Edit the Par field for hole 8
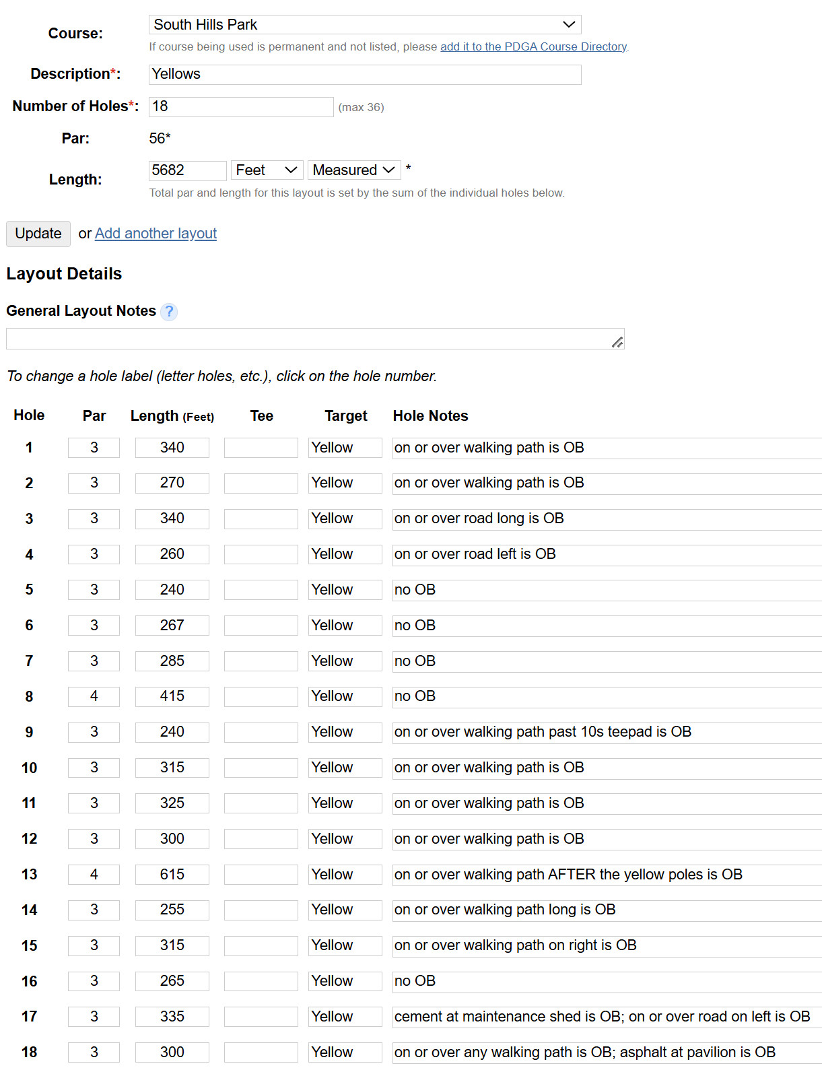The height and width of the screenshot is (1074, 822). (x=94, y=697)
